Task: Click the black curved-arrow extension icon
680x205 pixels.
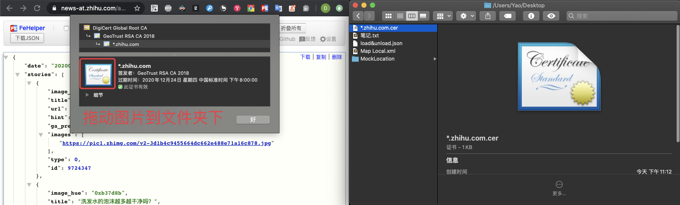Action: (x=223, y=8)
